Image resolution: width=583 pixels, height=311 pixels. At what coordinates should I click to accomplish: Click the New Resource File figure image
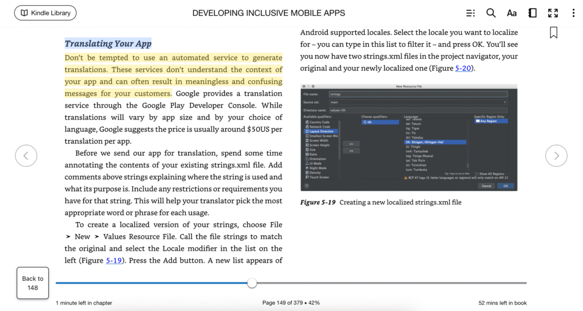[x=409, y=137]
